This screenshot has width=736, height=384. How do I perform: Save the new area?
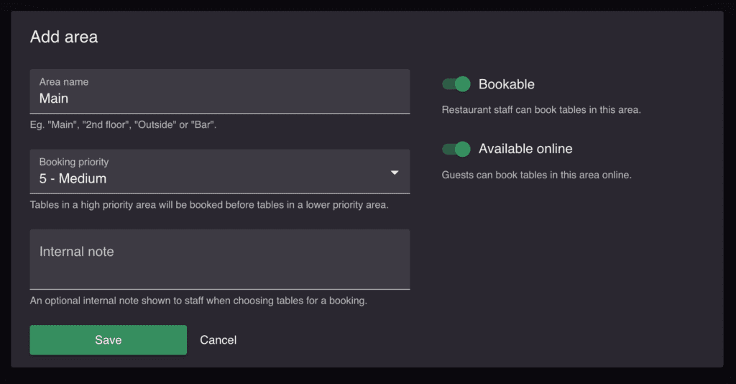point(109,340)
